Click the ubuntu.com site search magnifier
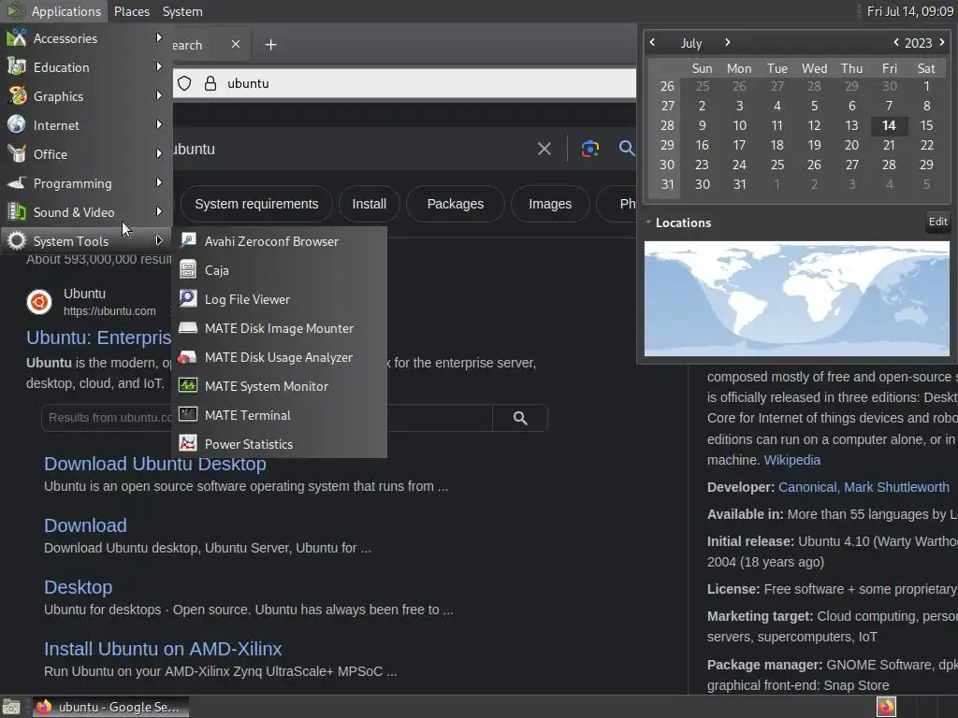Viewport: 958px width, 718px height. (520, 418)
